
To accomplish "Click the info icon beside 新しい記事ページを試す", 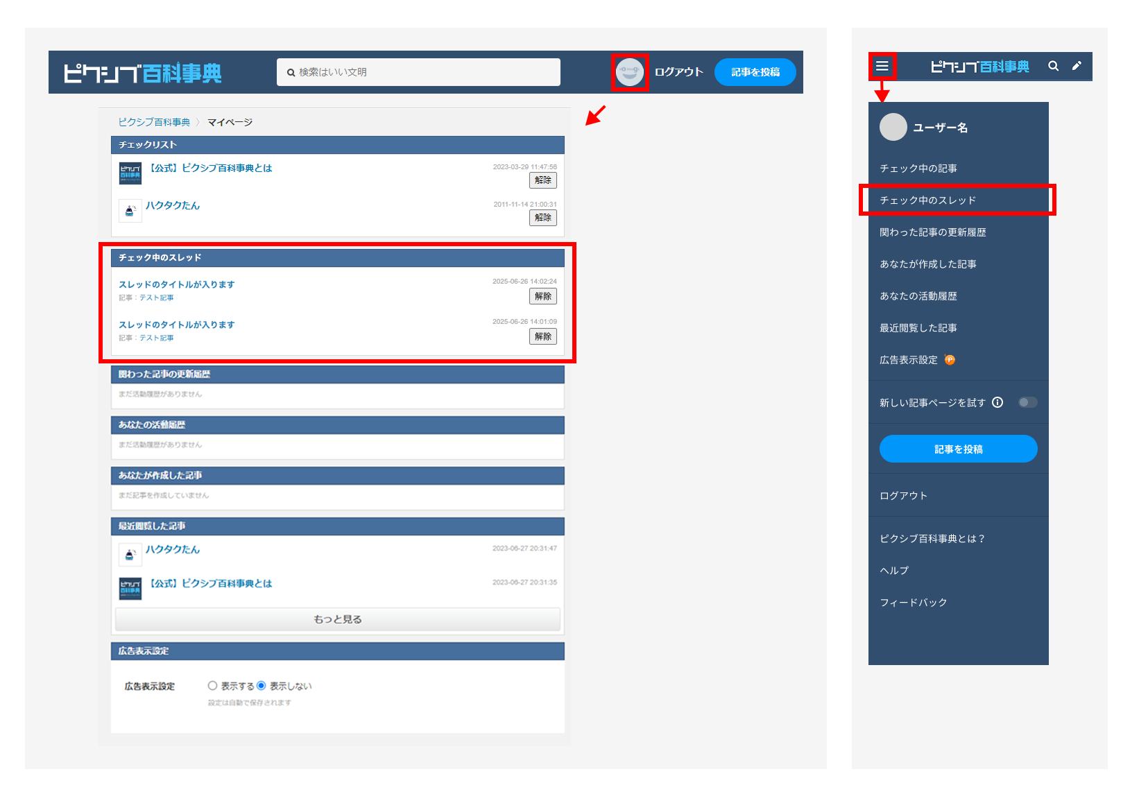I will click(997, 402).
